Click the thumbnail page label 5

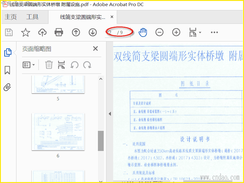point(58,99)
